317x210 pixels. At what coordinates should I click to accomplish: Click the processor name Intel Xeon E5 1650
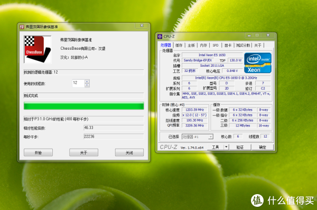click(212, 55)
